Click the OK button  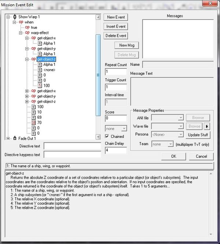point(173,156)
